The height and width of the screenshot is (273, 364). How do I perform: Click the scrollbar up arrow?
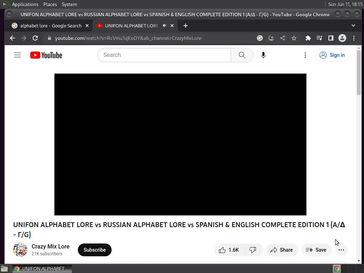click(359, 48)
